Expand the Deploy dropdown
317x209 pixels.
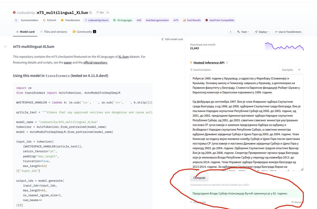(x=262, y=32)
